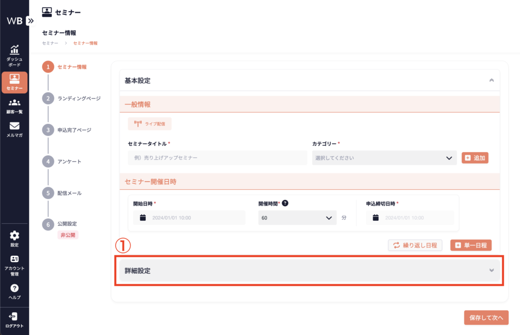Open the help question mark icon
This screenshot has width=520, height=335.
point(14,288)
